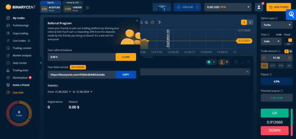Screen dimensions: 296x139
Task: Set trade amount mode to dollar
Action: point(286,51)
